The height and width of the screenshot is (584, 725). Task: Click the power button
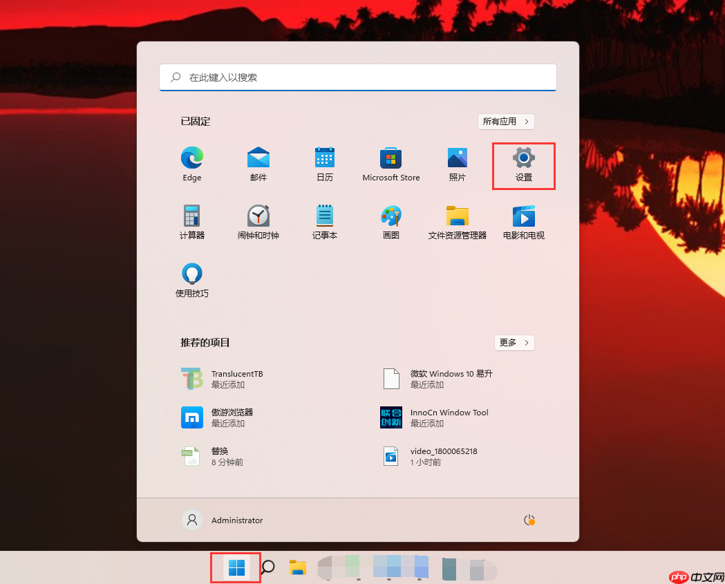(529, 520)
